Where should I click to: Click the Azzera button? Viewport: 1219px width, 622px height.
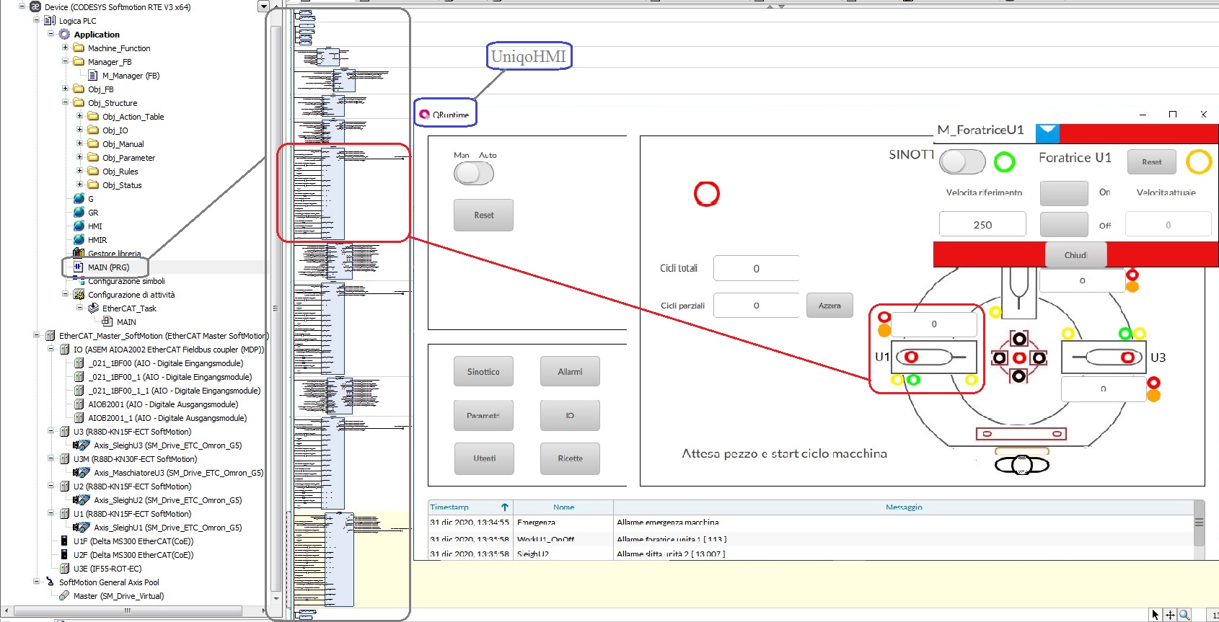point(829,305)
